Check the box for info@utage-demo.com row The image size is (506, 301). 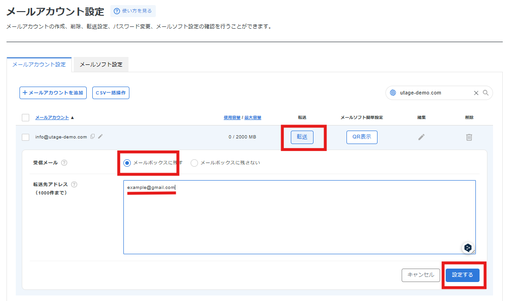pos(26,137)
